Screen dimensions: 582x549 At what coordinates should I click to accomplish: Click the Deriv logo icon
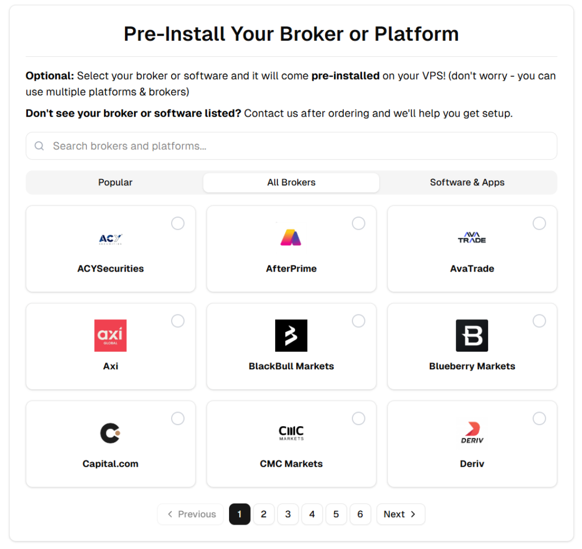click(472, 433)
